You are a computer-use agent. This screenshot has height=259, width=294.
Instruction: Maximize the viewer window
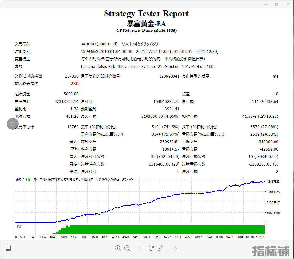coord(277,4)
